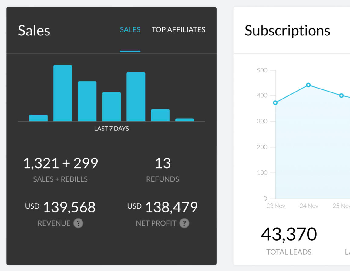Switch to the Top Affiliates tab
Screen dimensions: 350x271
178,30
